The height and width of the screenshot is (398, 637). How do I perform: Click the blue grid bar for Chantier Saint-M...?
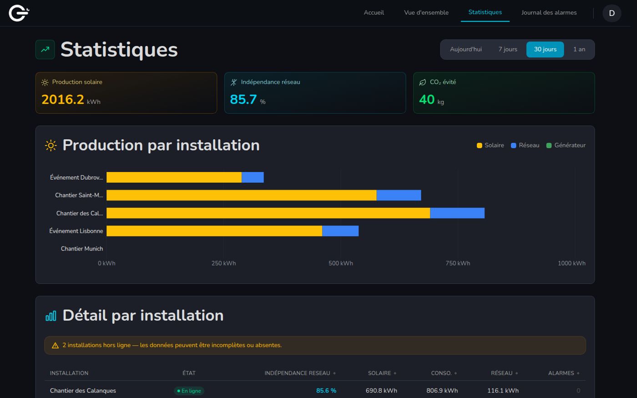(x=399, y=195)
